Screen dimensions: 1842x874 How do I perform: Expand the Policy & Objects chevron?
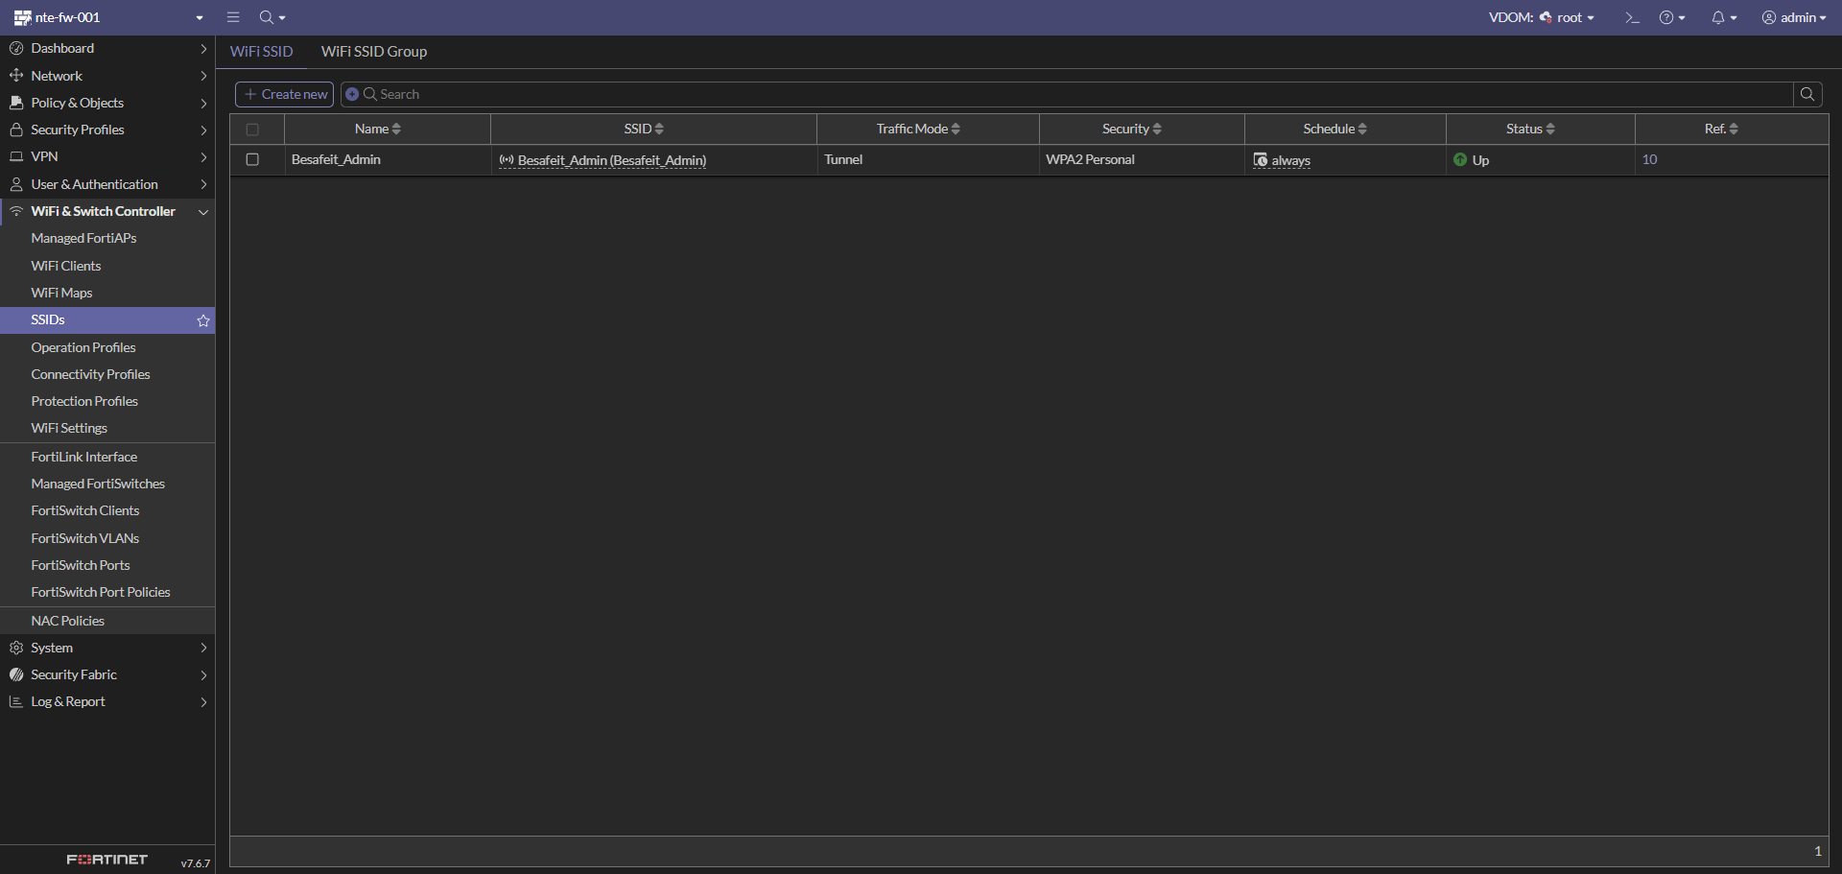(x=203, y=103)
